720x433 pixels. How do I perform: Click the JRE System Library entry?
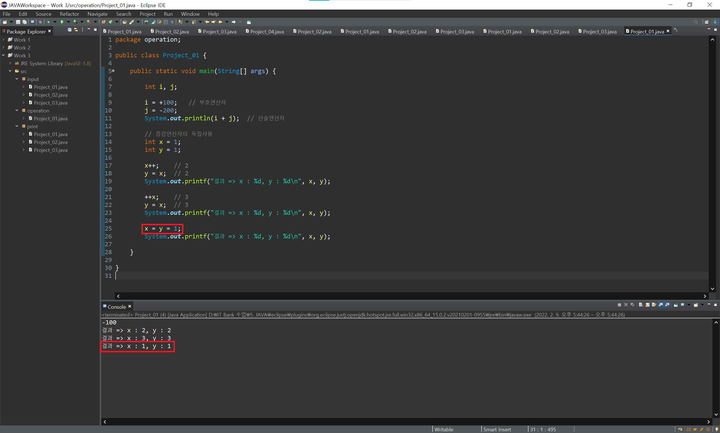[41, 63]
